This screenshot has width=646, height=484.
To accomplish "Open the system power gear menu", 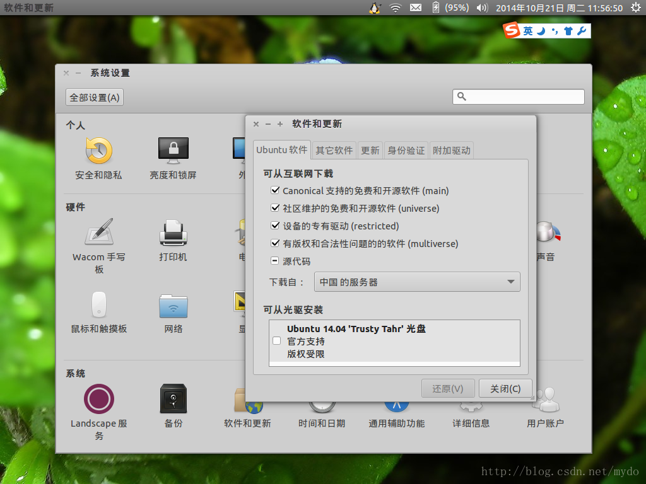I will pyautogui.click(x=636, y=8).
